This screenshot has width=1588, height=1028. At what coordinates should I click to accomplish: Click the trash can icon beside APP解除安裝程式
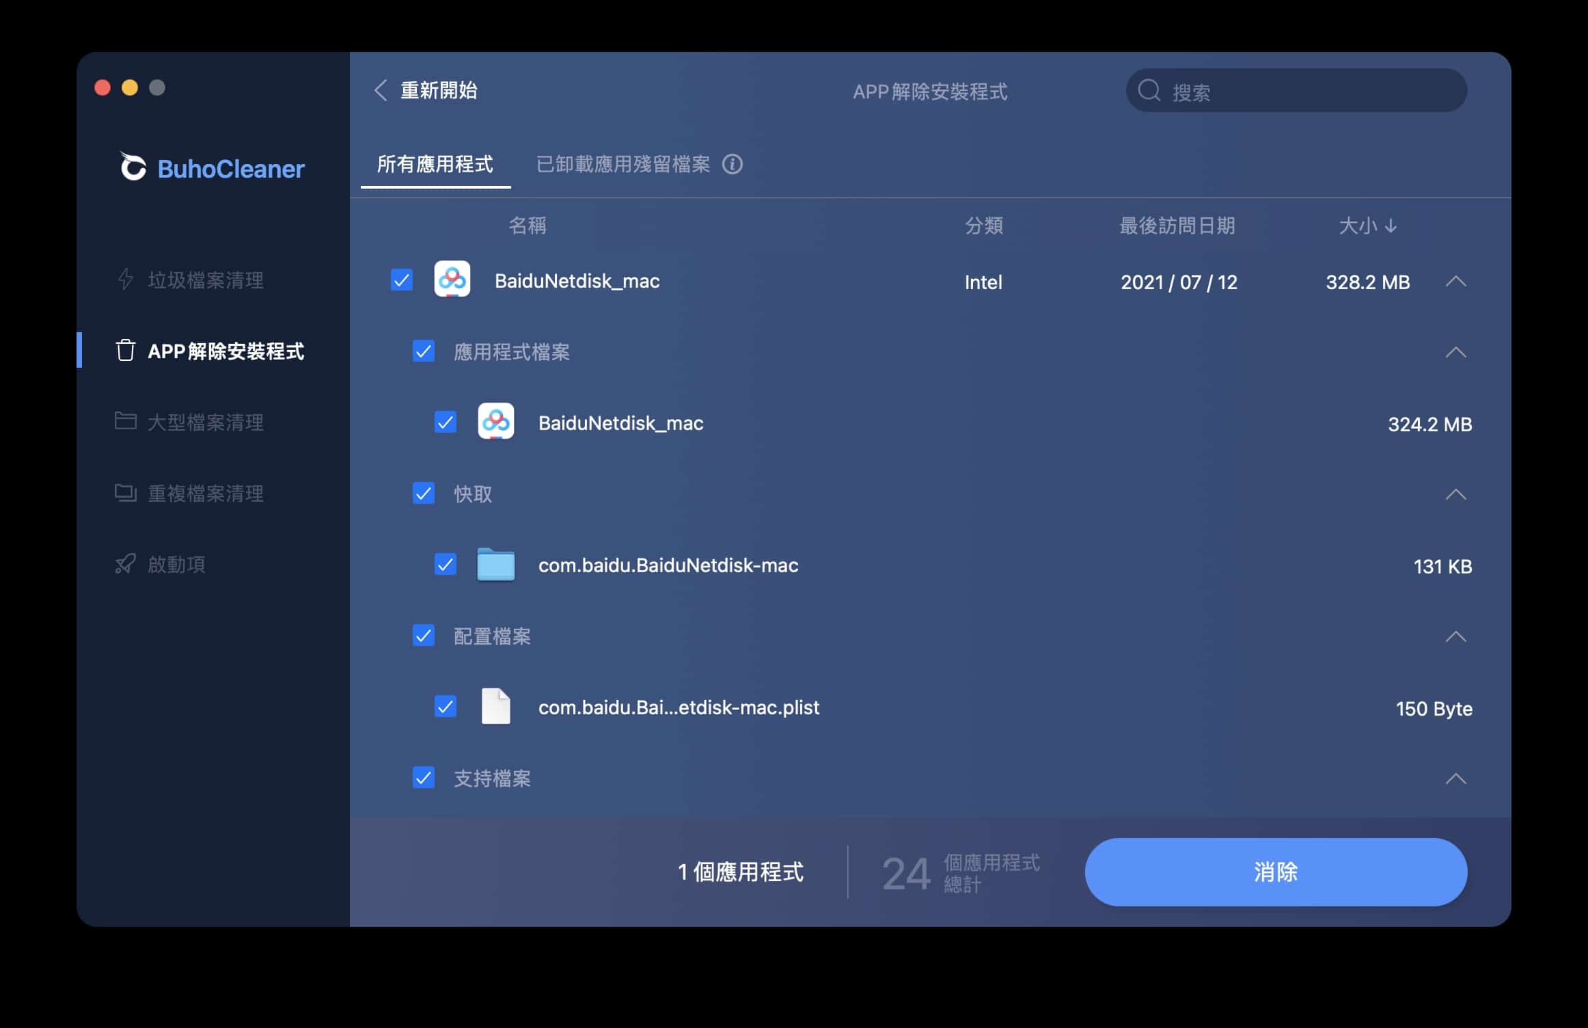[126, 350]
